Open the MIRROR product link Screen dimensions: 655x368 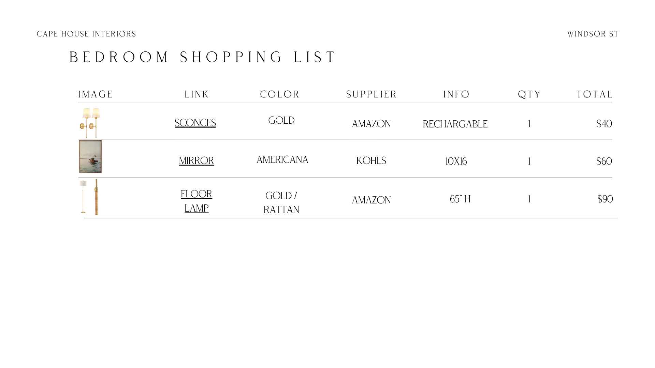point(196,160)
